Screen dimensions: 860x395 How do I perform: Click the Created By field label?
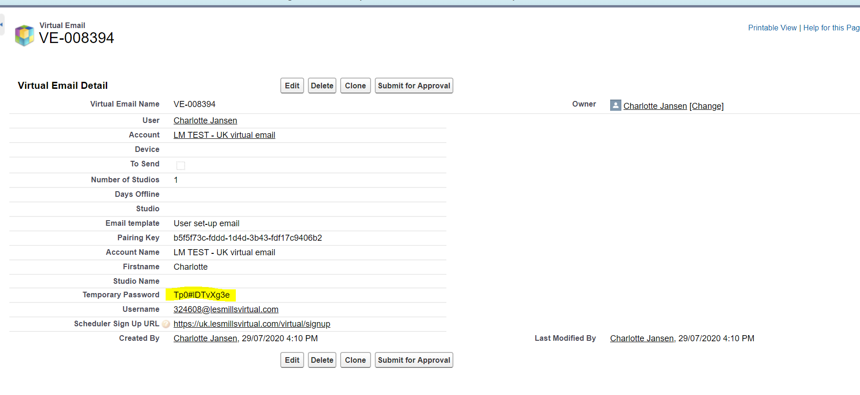click(x=139, y=338)
